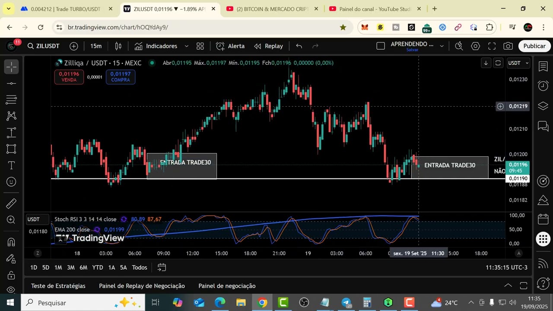This screenshot has height=311, width=553.
Task: Open the geometric shapes tool
Action: [x=11, y=149]
